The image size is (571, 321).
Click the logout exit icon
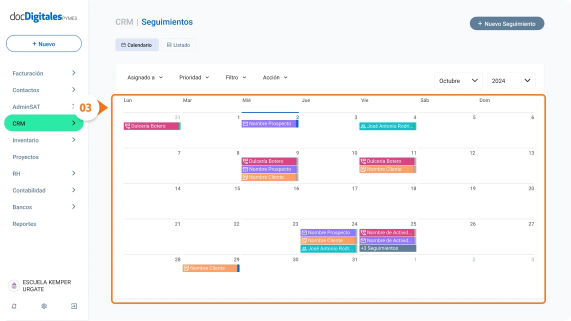pos(74,306)
